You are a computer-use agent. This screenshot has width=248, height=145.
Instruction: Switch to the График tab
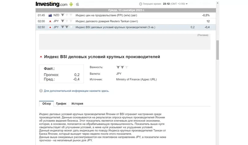61,104
